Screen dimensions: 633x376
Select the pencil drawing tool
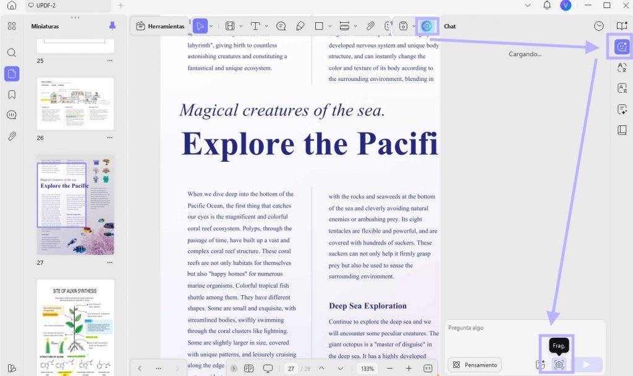(300, 26)
